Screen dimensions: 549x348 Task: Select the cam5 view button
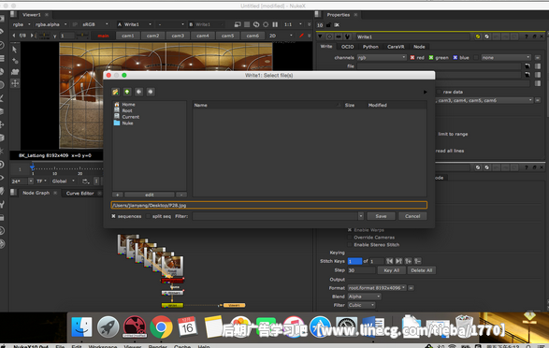click(227, 36)
